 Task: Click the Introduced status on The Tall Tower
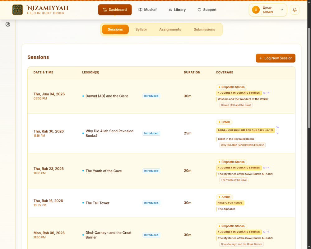click(151, 203)
